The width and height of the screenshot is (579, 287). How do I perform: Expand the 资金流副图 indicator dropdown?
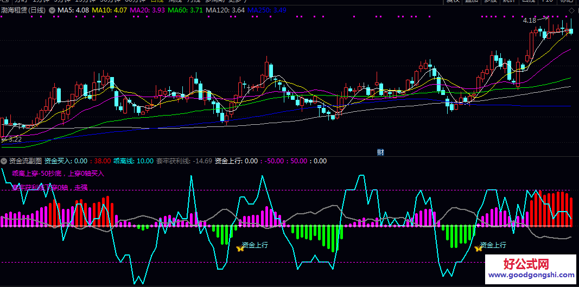click(4, 161)
